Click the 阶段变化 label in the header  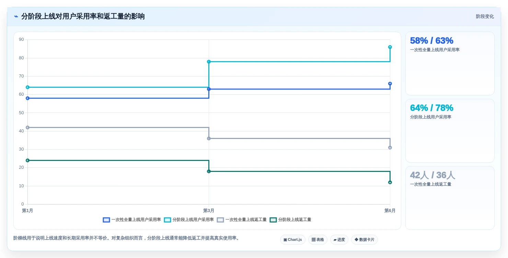click(x=485, y=16)
